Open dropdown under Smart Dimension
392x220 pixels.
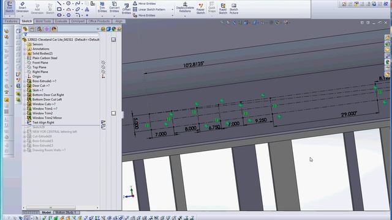(x=22, y=16)
